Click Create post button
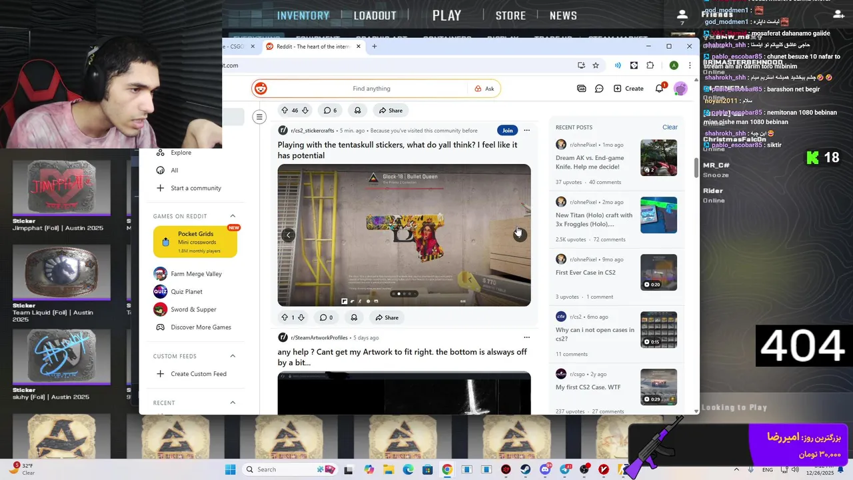This screenshot has width=853, height=480. (x=628, y=89)
